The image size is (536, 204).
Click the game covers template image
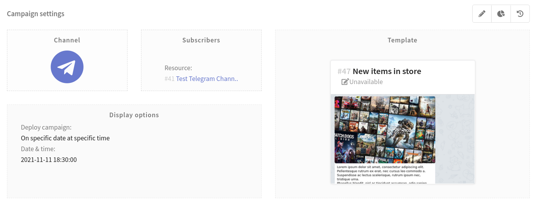tap(385, 130)
